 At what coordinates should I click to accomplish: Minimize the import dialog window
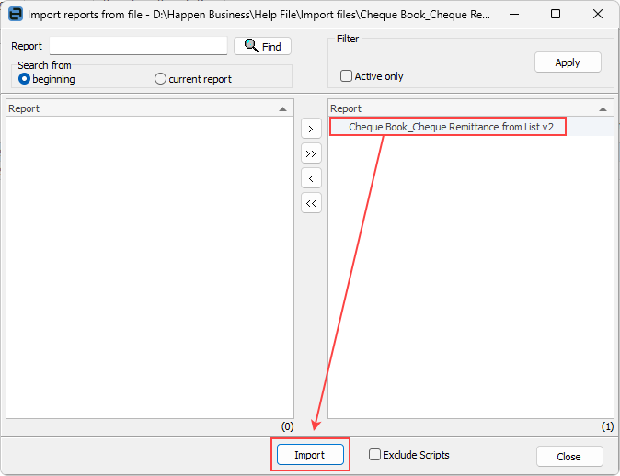click(514, 14)
